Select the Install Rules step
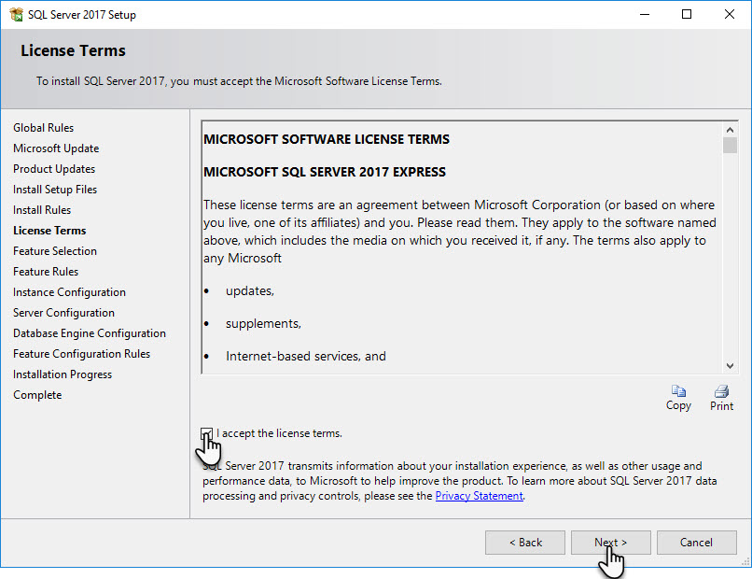Screen dimensions: 752x579 [x=42, y=210]
